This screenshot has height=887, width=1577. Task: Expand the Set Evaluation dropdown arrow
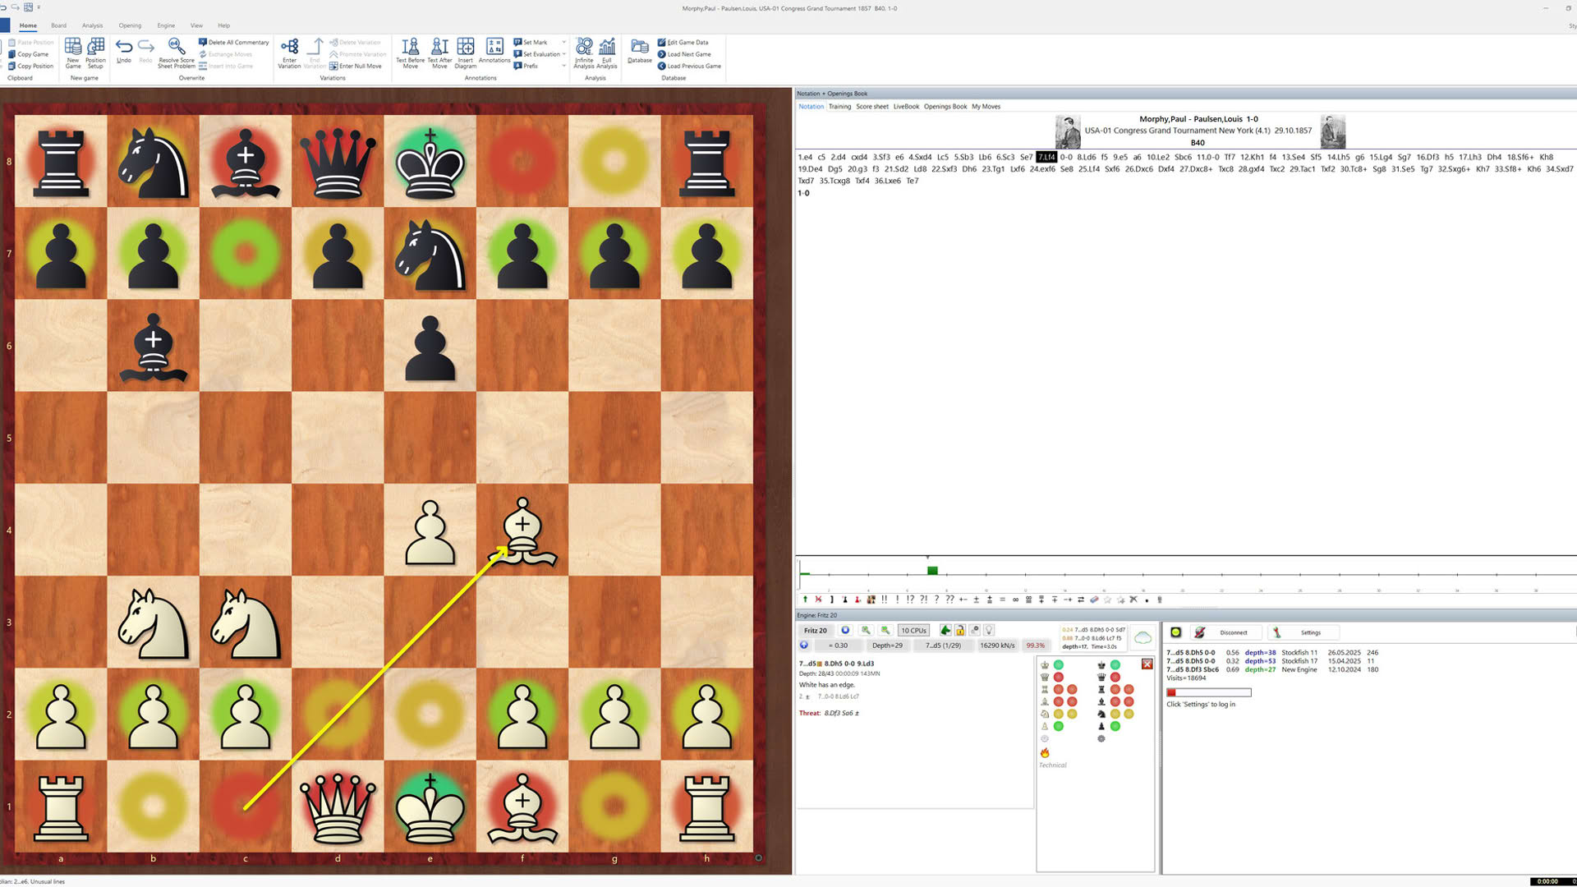(x=563, y=54)
